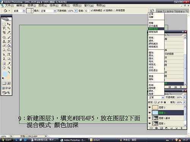Open Layers panel fill (填充) arrow

coord(184,102)
